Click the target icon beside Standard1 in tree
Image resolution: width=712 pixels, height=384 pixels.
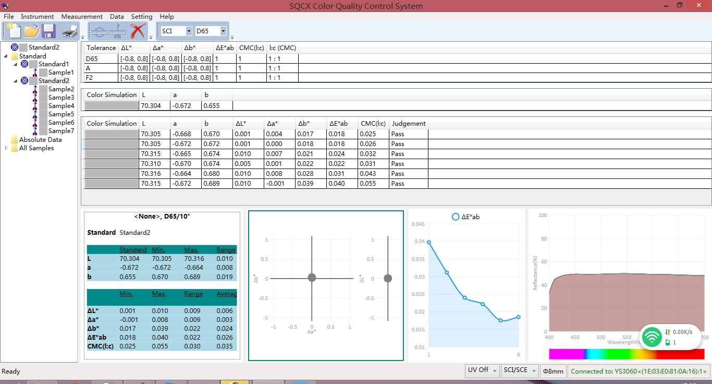[24, 64]
